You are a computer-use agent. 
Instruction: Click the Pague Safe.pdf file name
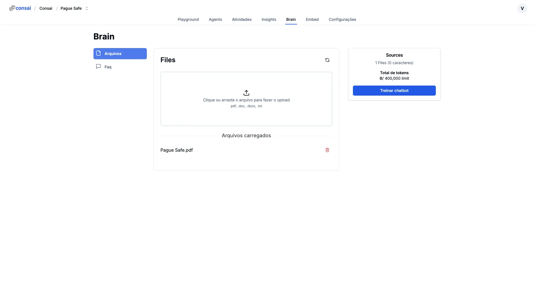(177, 150)
